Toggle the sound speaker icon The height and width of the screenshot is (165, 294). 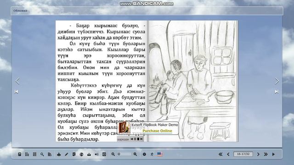coord(96,154)
